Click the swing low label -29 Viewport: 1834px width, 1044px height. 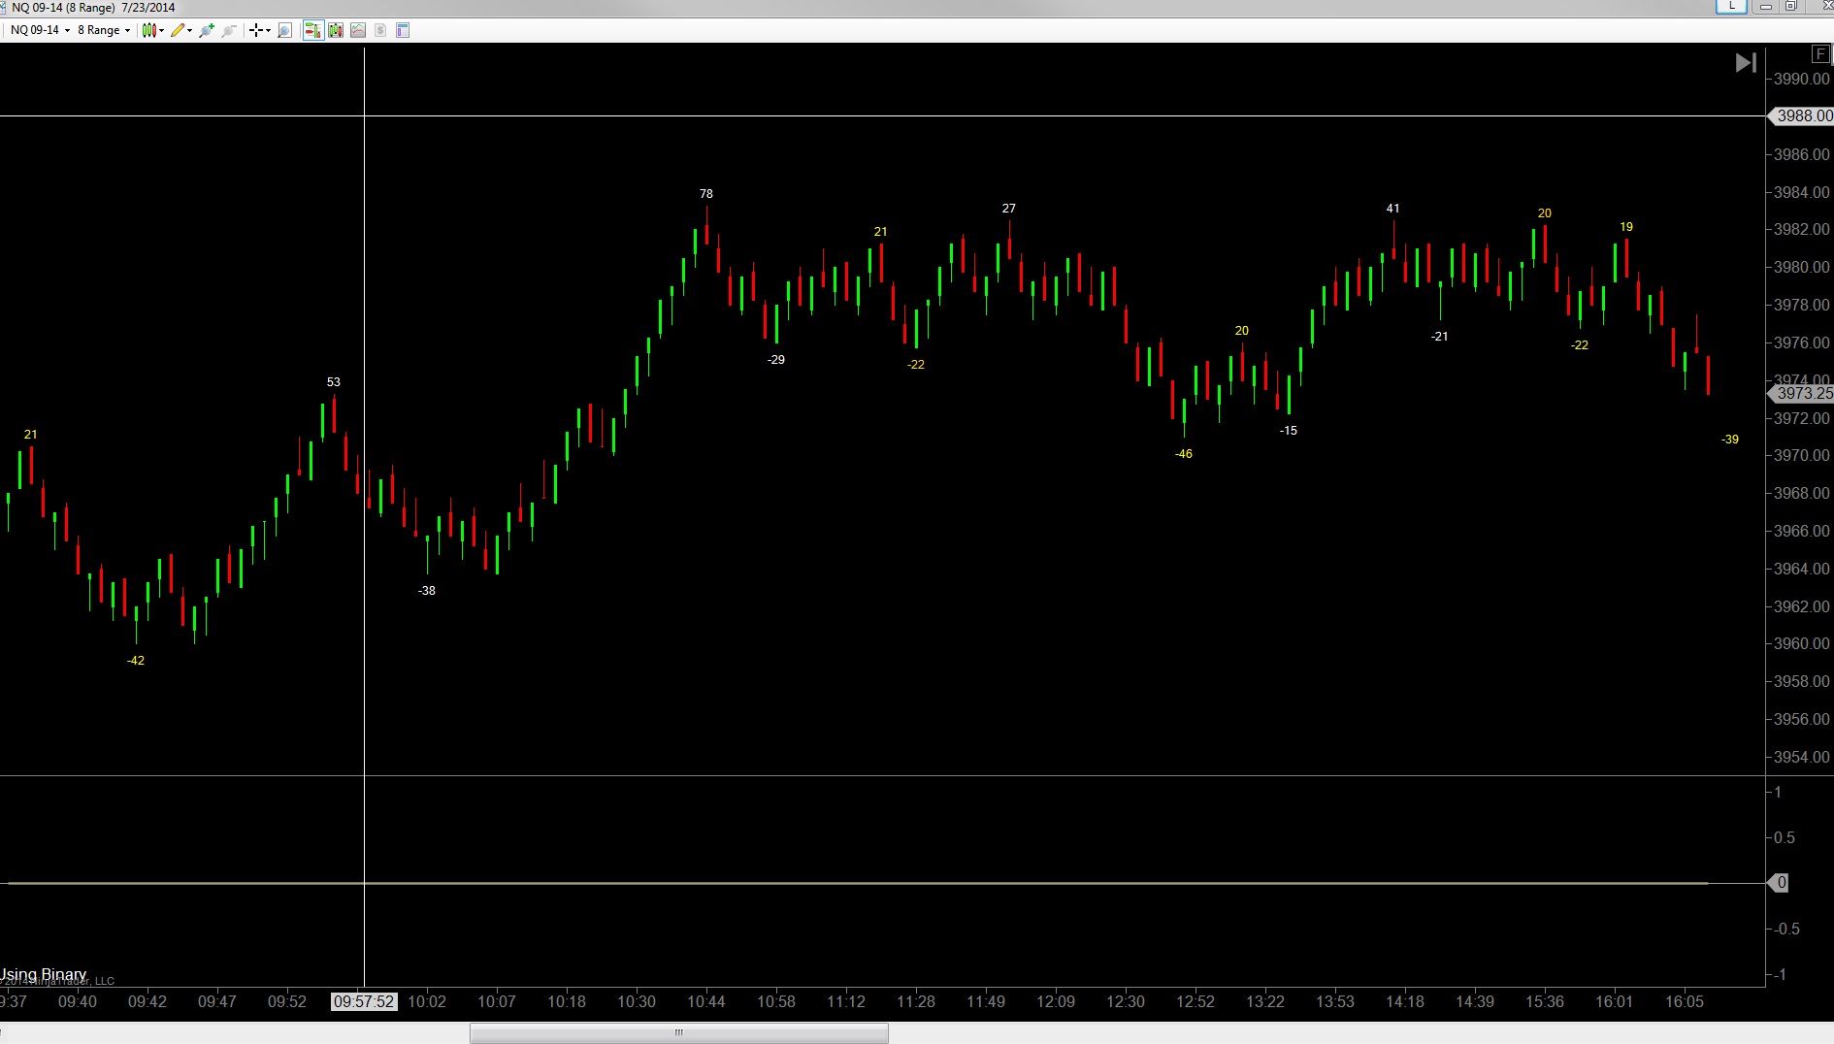tap(776, 360)
